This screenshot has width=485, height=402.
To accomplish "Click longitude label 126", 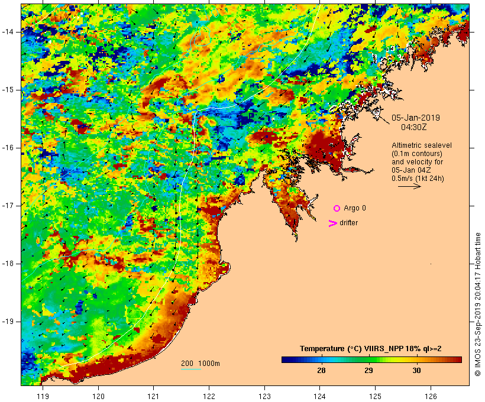I will pos(431,396).
